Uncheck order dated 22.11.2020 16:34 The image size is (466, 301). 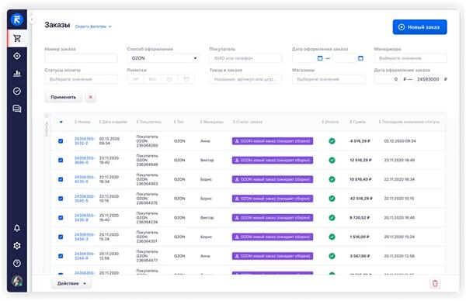pos(61,179)
